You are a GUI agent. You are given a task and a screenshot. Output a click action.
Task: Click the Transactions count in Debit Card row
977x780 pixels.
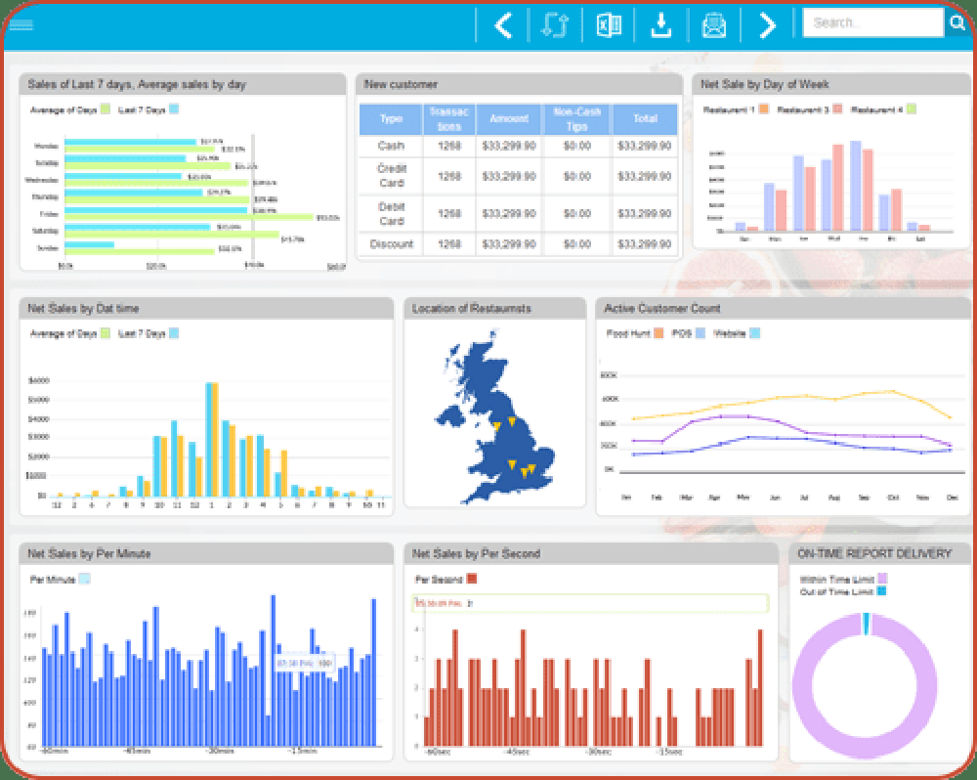448,214
